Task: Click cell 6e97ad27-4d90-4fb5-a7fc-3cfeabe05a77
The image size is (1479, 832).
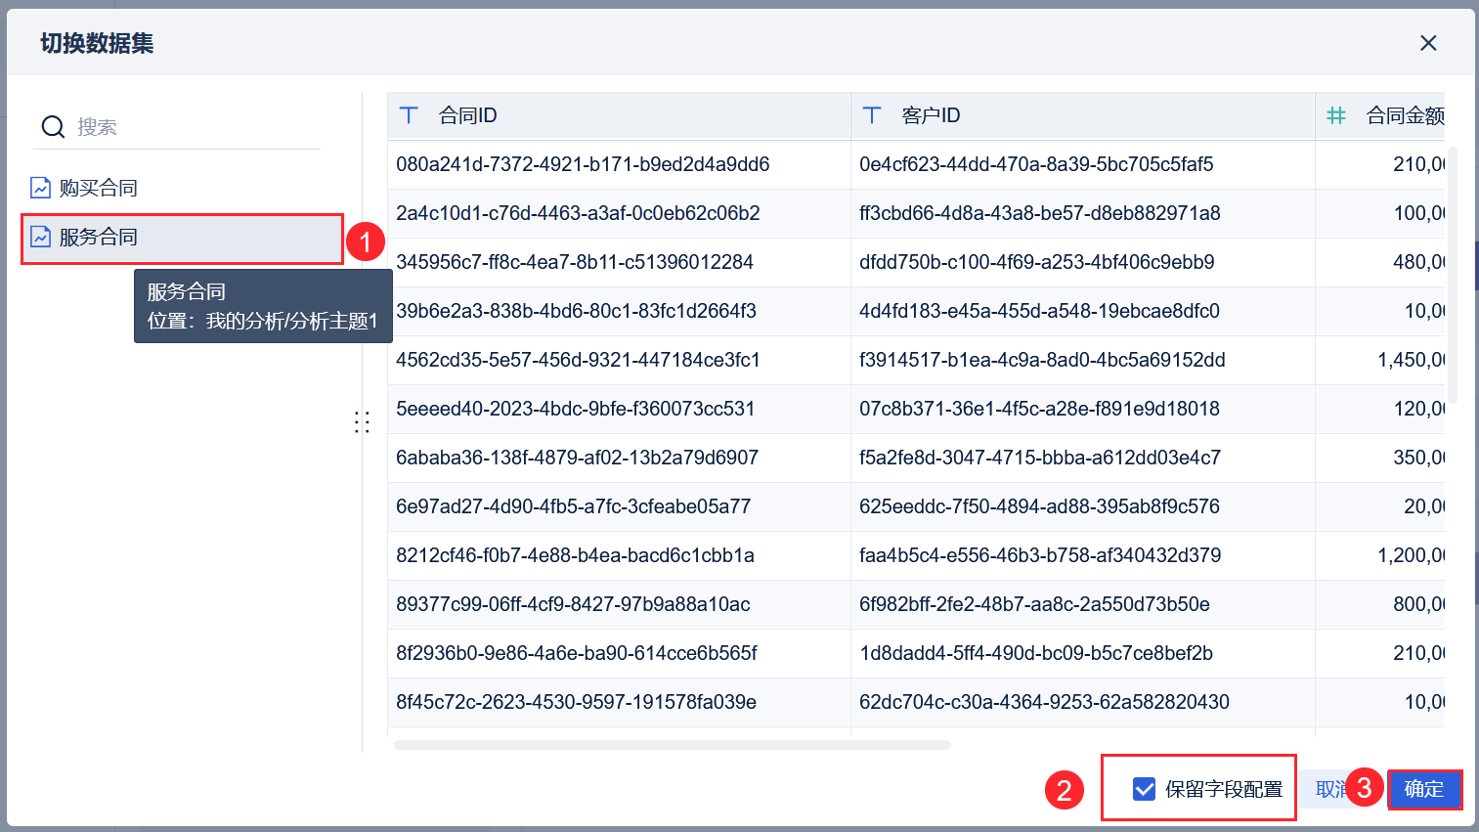Action: point(619,506)
